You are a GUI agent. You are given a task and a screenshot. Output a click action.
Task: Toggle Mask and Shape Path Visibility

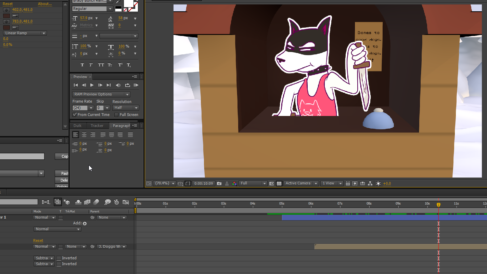click(x=188, y=183)
